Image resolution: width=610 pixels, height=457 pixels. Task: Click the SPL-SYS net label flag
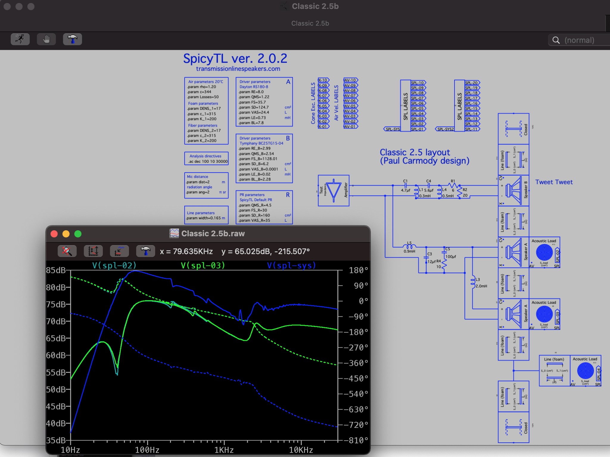(x=392, y=129)
